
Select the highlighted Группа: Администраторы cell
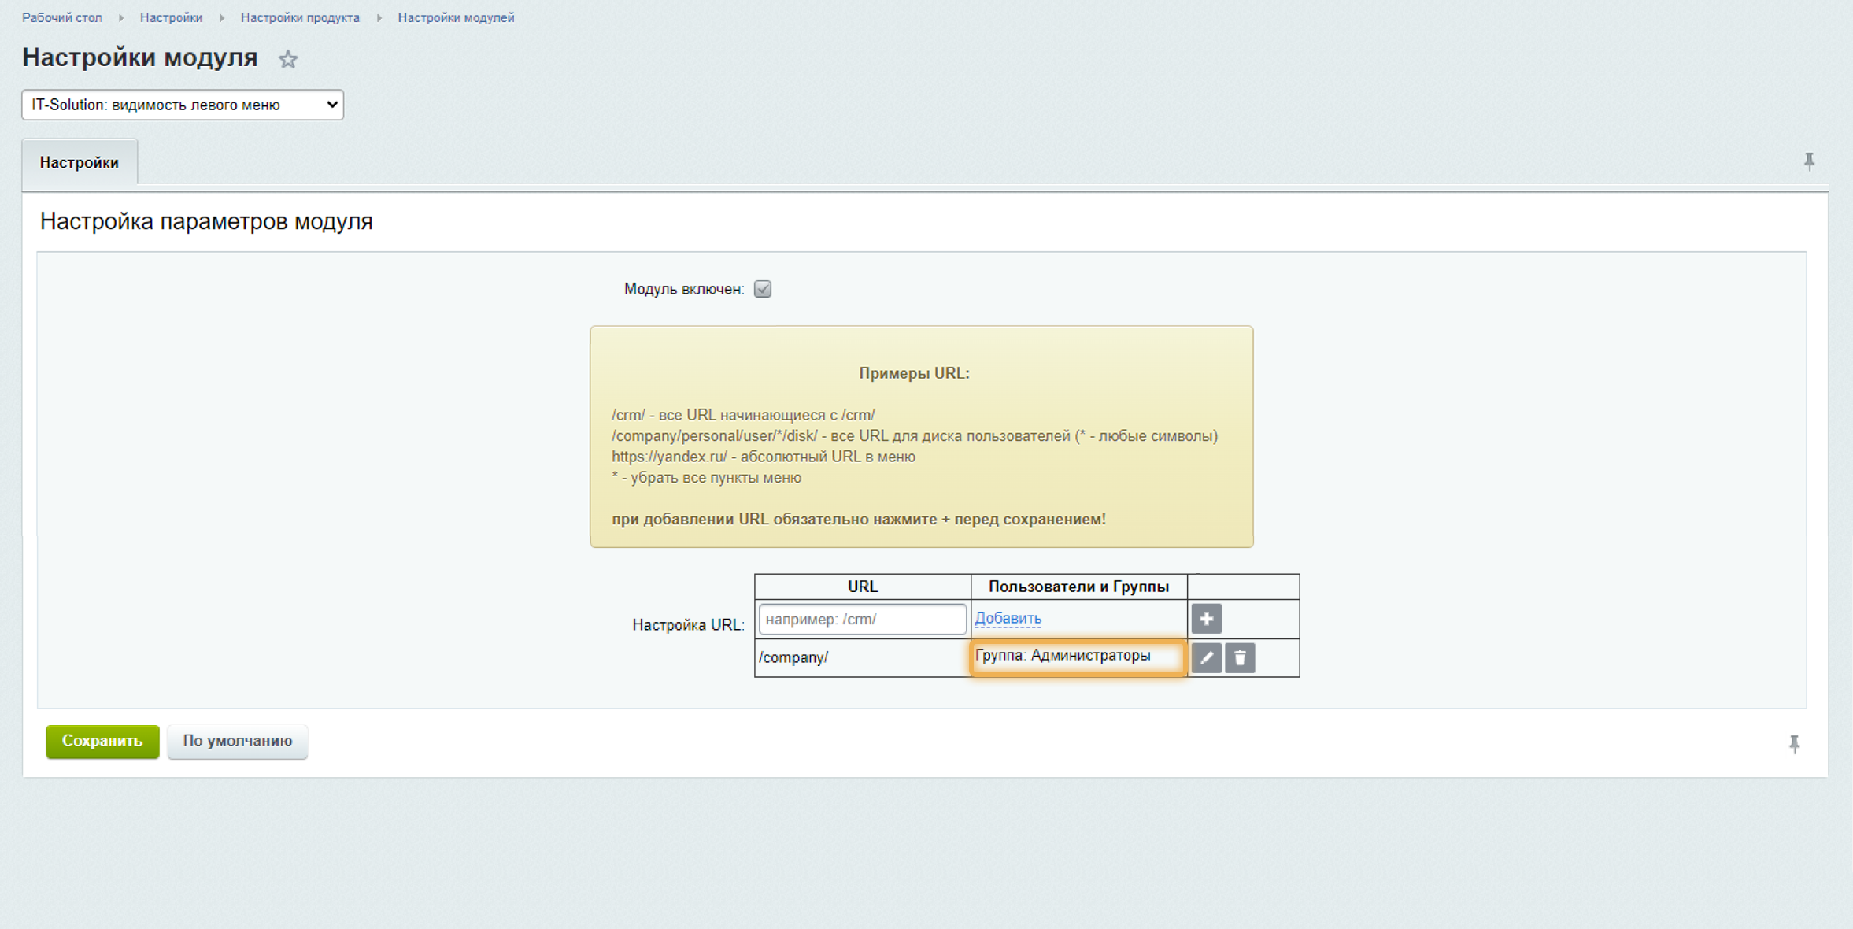click(1077, 657)
